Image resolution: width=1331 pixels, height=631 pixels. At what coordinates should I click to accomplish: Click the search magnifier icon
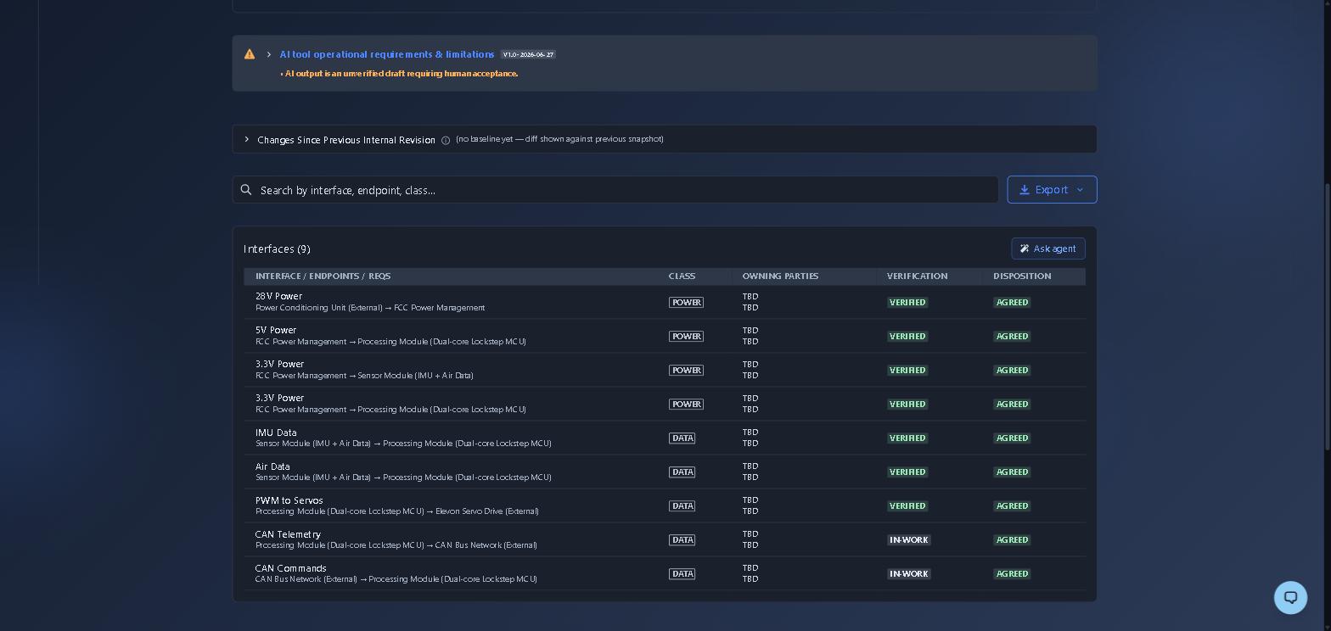[x=246, y=190]
